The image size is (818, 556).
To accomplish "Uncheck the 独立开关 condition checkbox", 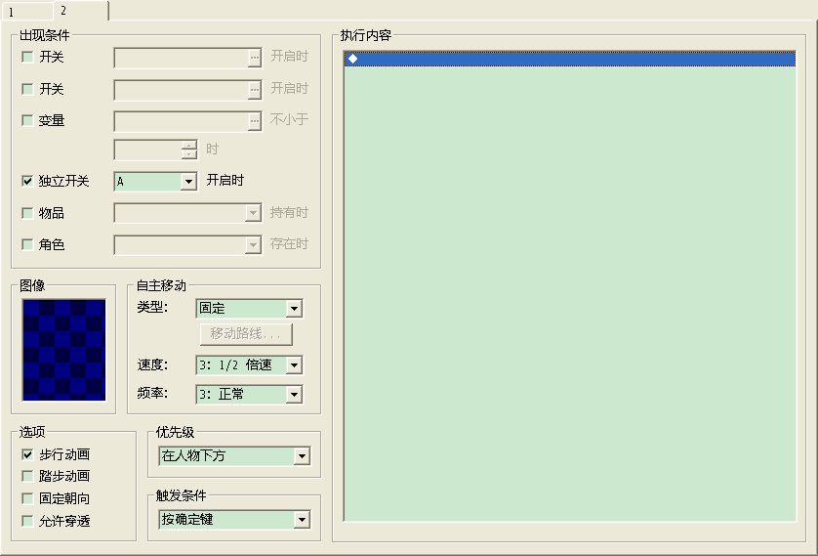I will pos(27,181).
